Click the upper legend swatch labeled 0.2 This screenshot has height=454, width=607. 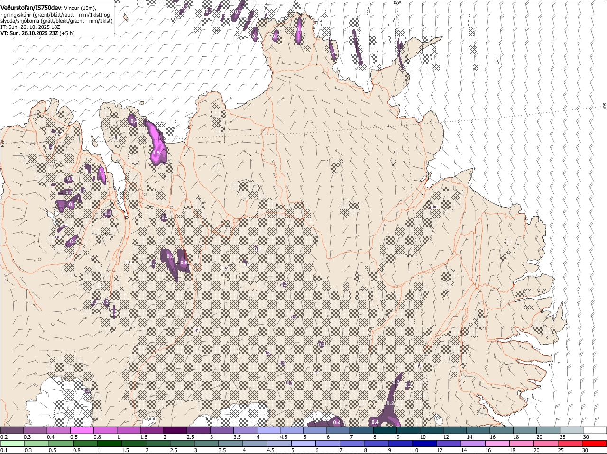[x=12, y=430]
